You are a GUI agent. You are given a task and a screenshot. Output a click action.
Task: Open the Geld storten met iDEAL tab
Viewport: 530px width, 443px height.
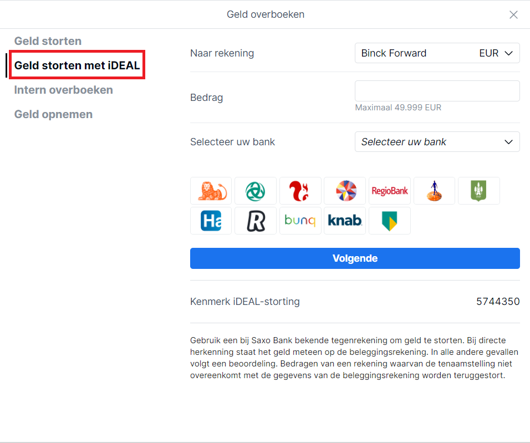77,65
